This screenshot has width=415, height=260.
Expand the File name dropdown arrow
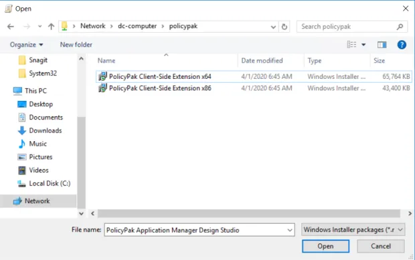[290, 230]
